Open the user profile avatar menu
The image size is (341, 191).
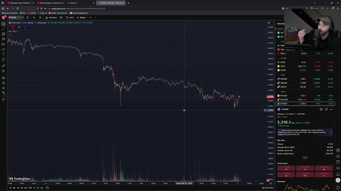pos(3,18)
